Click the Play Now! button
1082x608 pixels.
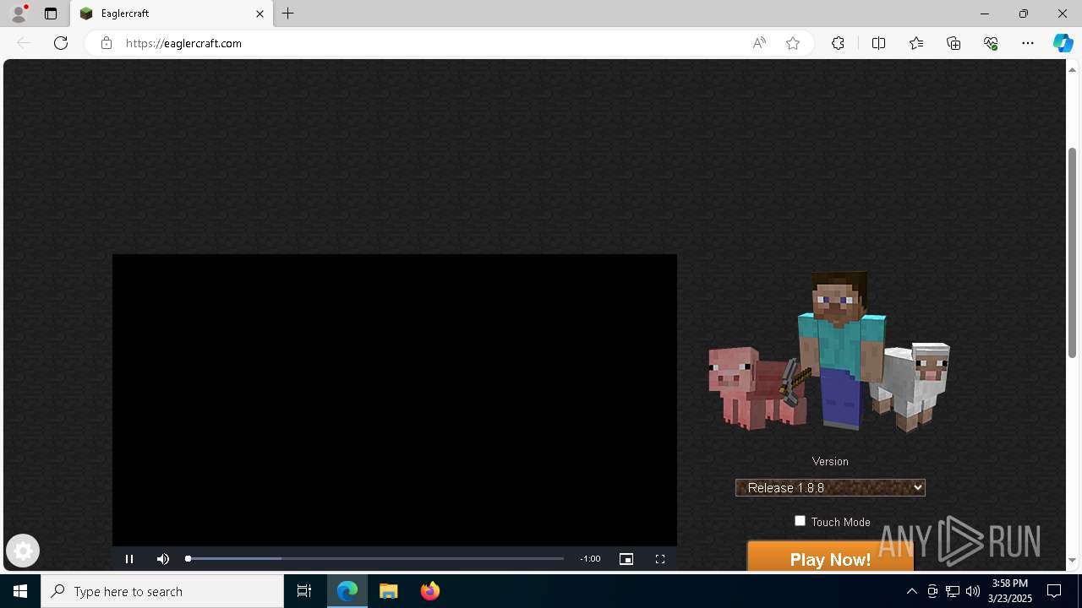click(x=830, y=557)
